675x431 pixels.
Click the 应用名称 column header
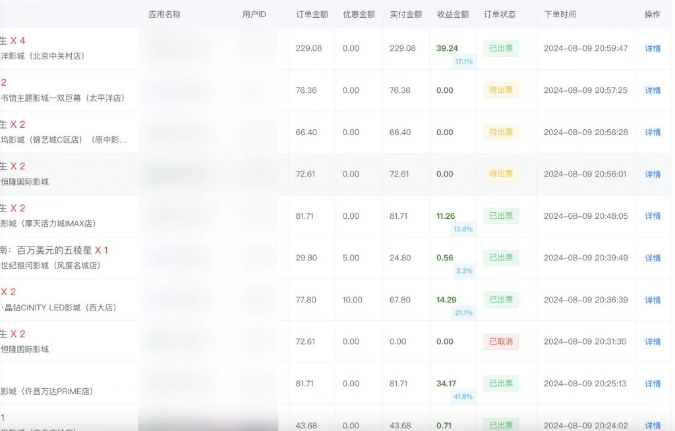click(x=165, y=14)
